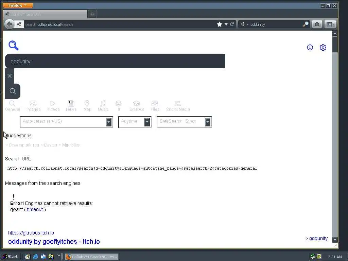Open the Firefox application menu
The height and width of the screenshot is (261, 348).
[18, 5]
